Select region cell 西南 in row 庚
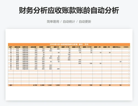The image size is (138, 106). tap(17, 60)
